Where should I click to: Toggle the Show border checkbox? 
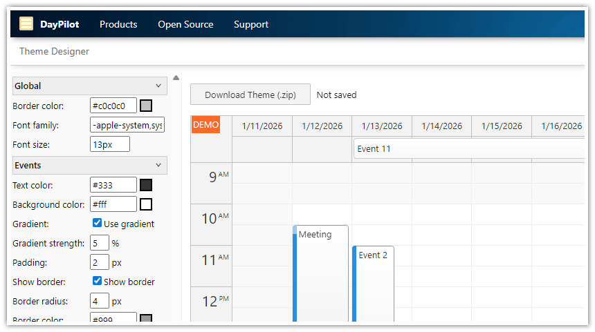98,282
